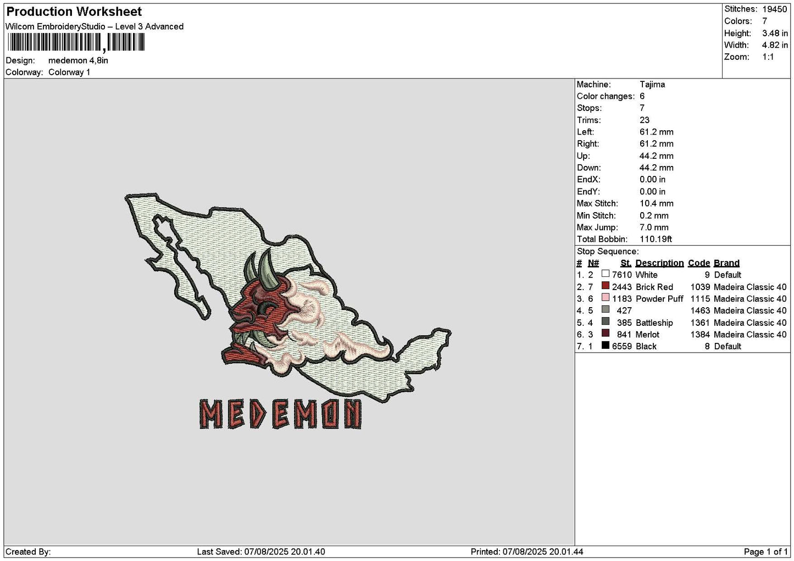This screenshot has width=794, height=561.
Task: Click the code 1463 row color swatch
Action: pyautogui.click(x=605, y=310)
